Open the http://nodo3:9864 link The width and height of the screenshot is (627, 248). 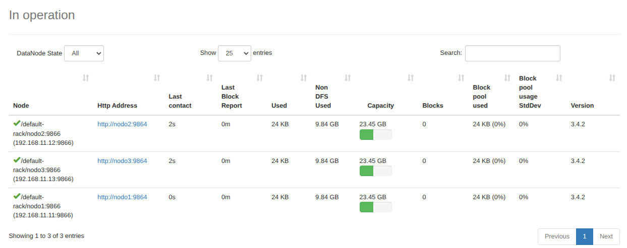(x=122, y=161)
